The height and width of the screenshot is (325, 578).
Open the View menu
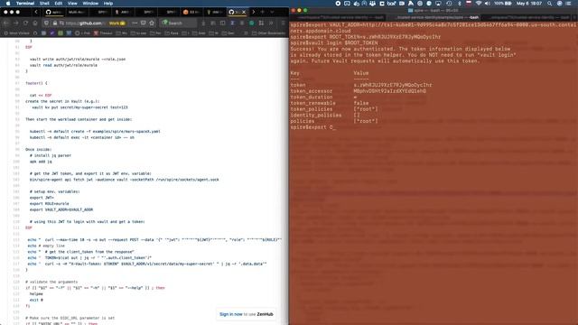72,4
